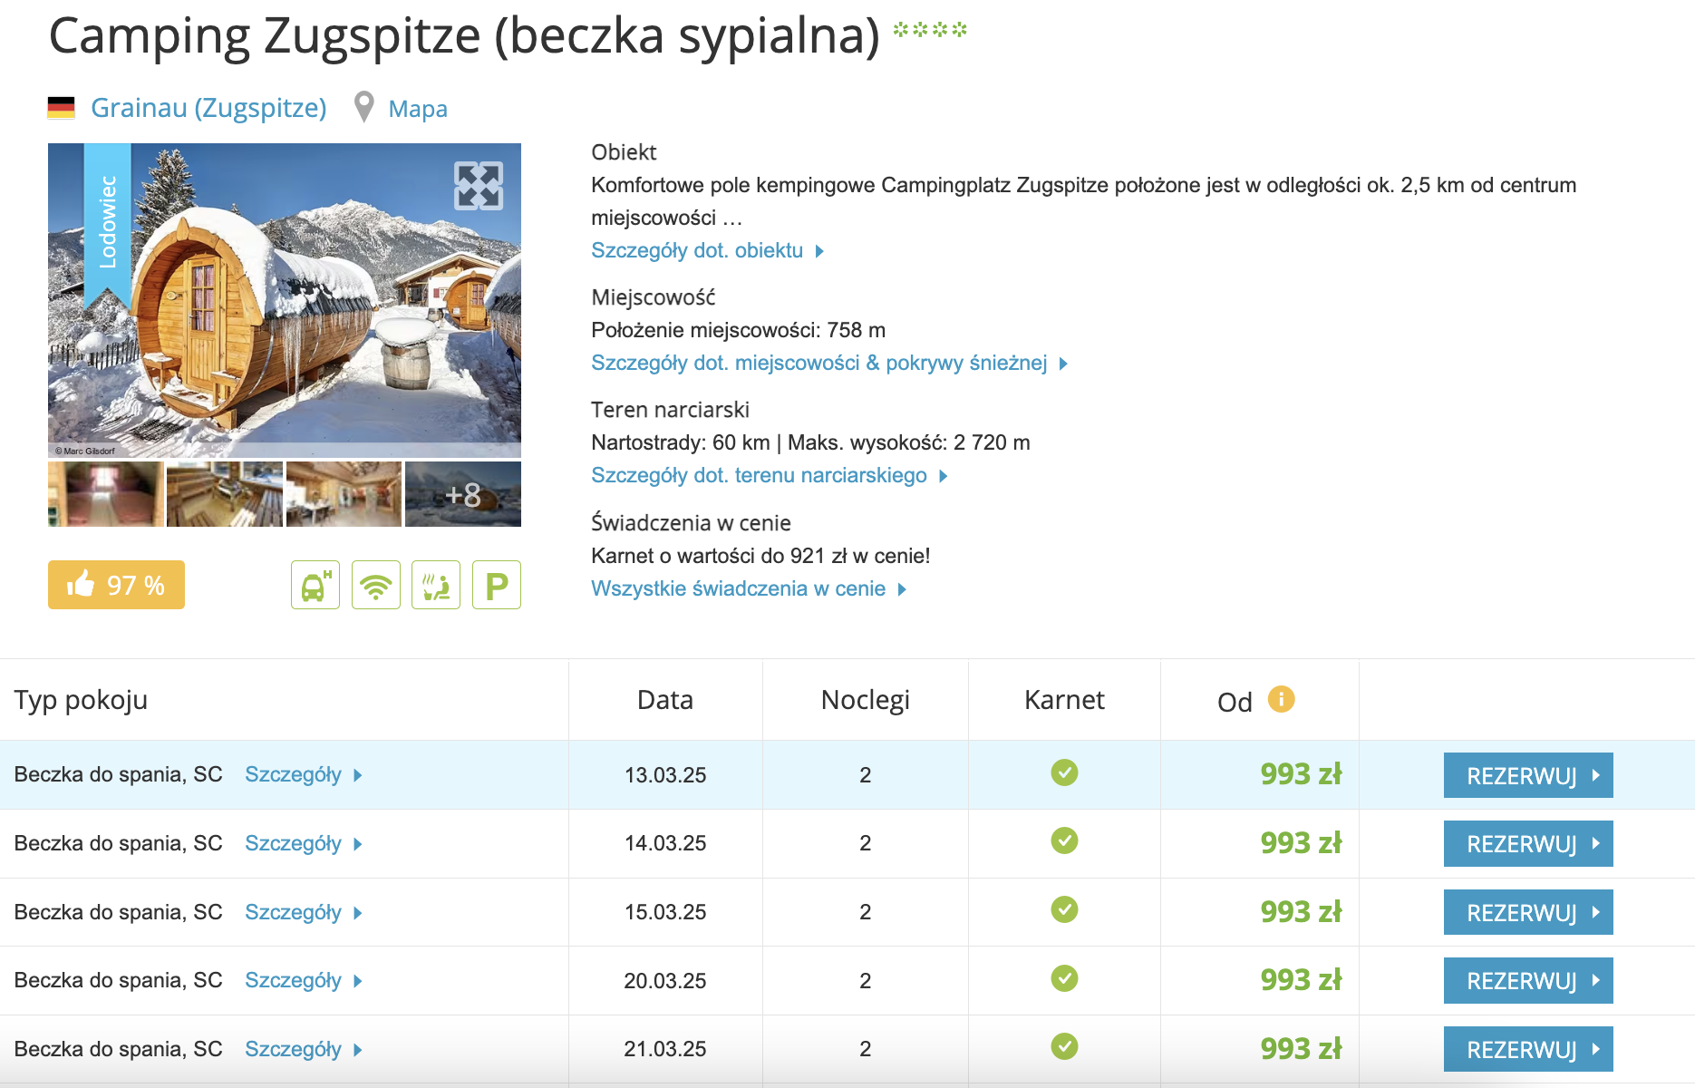The image size is (1695, 1088).
Task: Click the map pin location icon
Action: [363, 107]
